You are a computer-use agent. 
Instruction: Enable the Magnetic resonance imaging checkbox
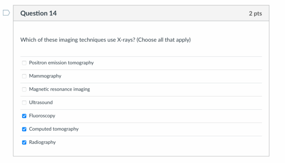click(24, 89)
